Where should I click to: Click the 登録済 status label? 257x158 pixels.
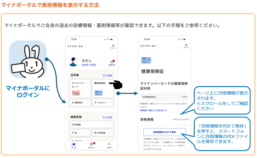click(184, 97)
